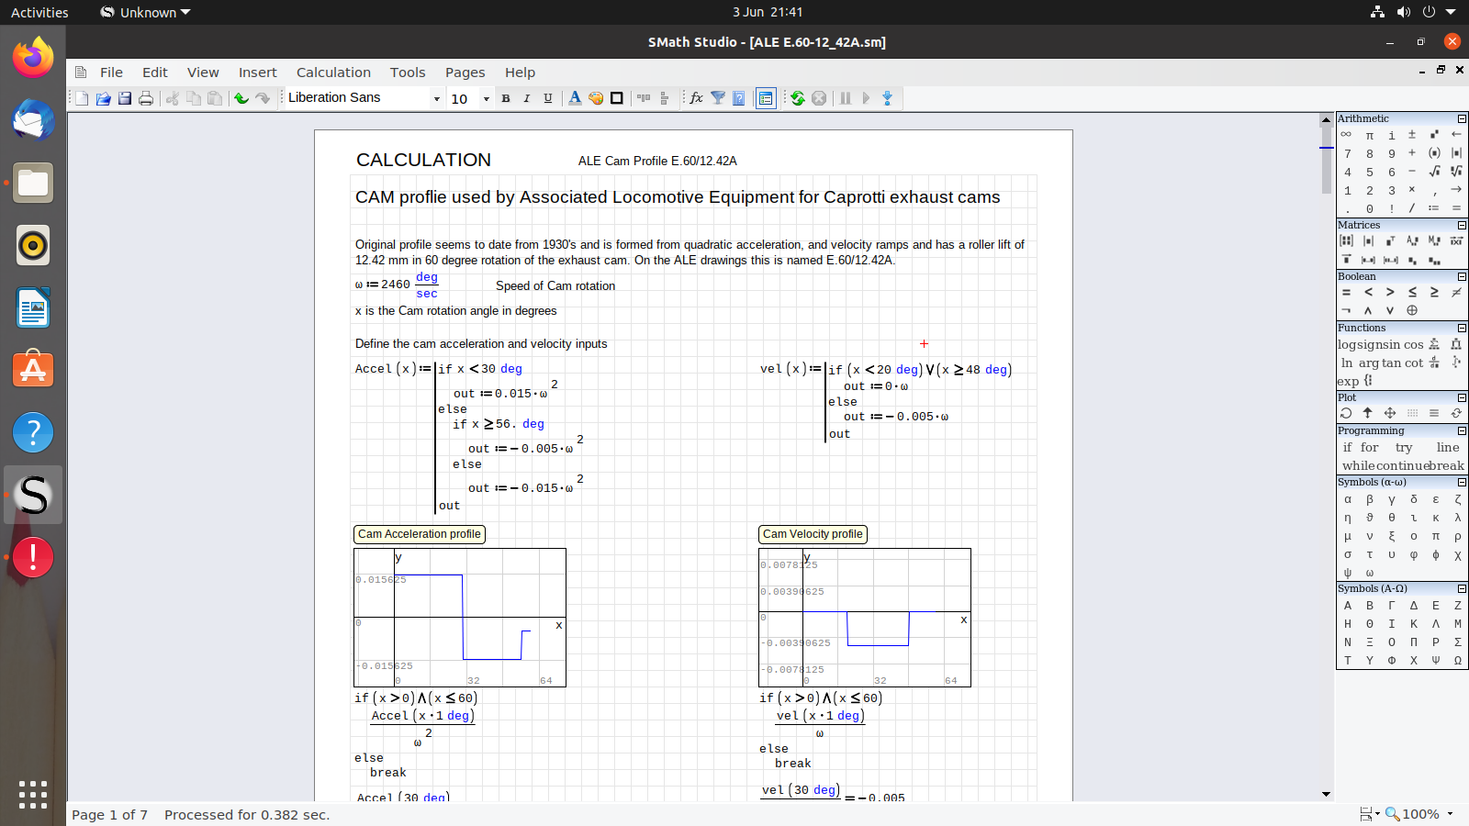This screenshot has width=1469, height=826.
Task: Show applications grid in dock
Action: [33, 795]
